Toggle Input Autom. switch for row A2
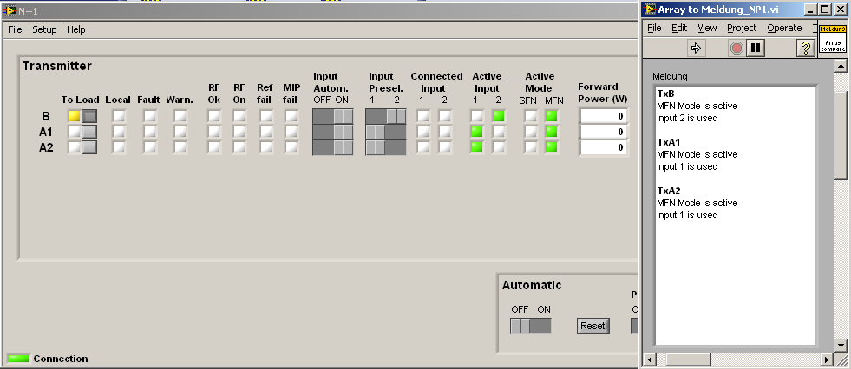The height and width of the screenshot is (369, 851). (333, 147)
